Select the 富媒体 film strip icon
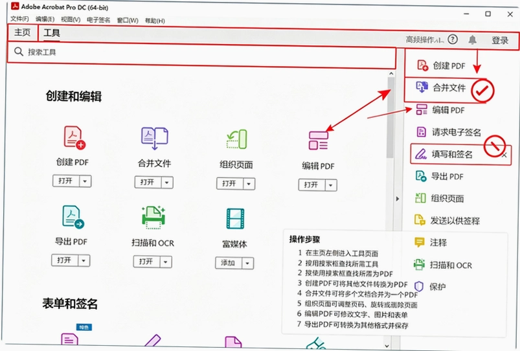Screen dimensions: 520x351 [235, 219]
